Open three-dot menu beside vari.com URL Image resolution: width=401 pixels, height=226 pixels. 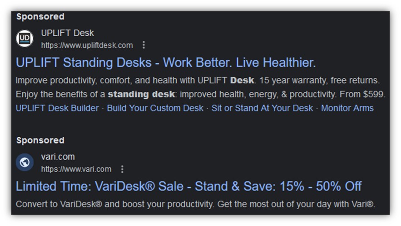click(x=122, y=169)
